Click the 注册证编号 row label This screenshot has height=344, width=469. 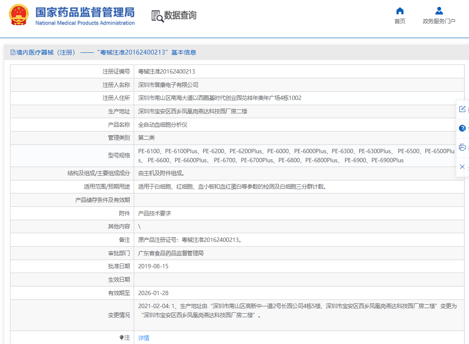pyautogui.click(x=116, y=71)
